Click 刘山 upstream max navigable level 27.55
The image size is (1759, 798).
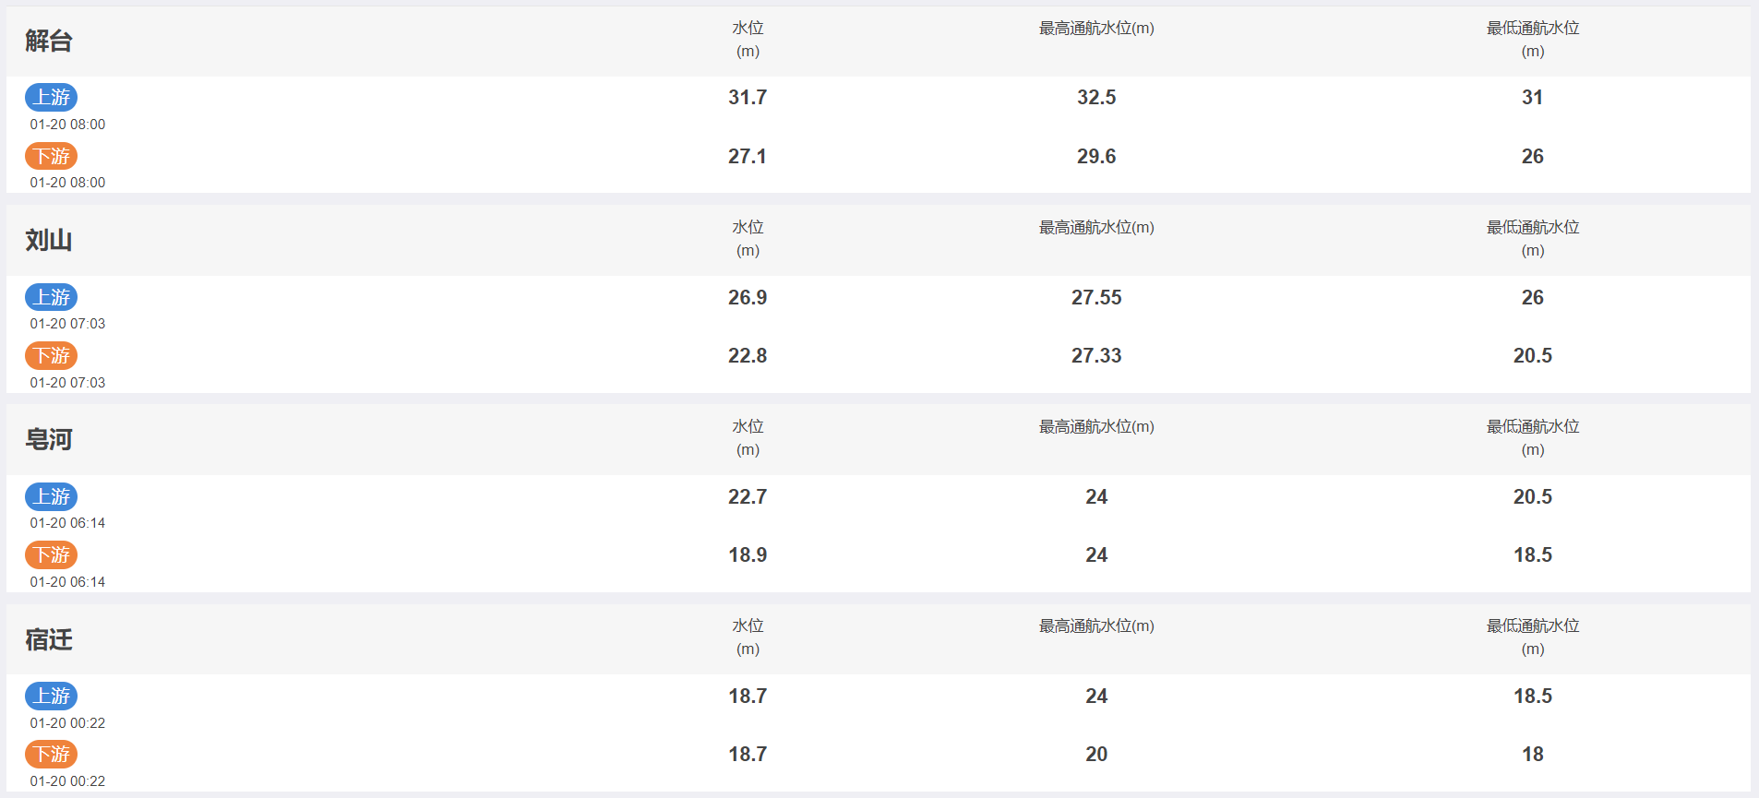(1096, 297)
